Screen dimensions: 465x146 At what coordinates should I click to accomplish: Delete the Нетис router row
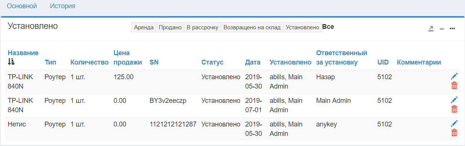click(x=454, y=132)
